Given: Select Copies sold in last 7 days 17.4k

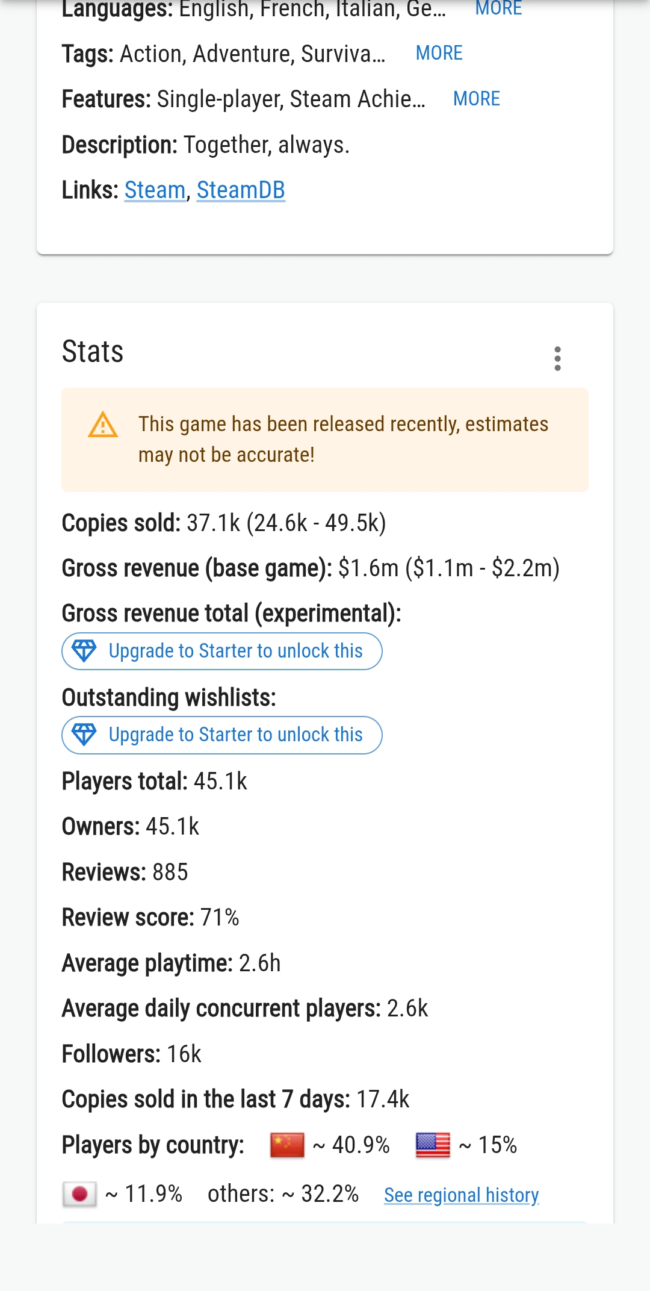Looking at the screenshot, I should (236, 1099).
